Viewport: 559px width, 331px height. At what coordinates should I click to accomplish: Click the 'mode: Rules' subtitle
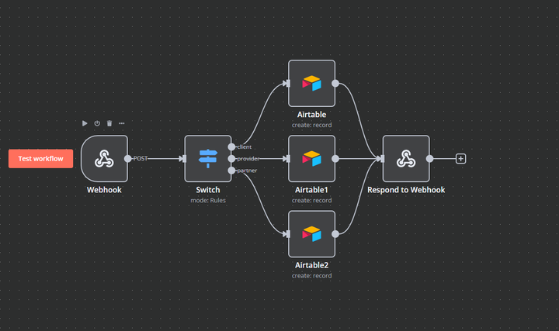[208, 200]
